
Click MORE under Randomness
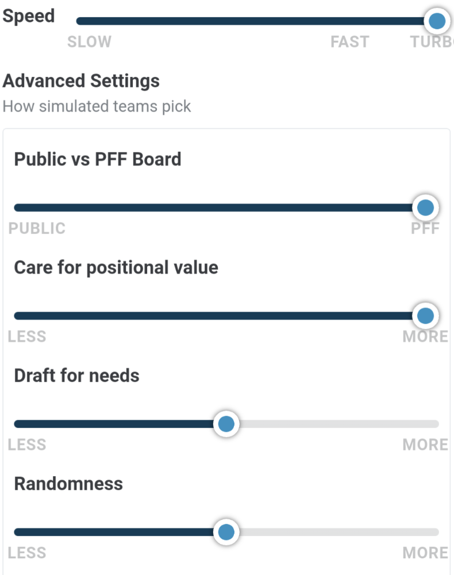click(x=425, y=553)
